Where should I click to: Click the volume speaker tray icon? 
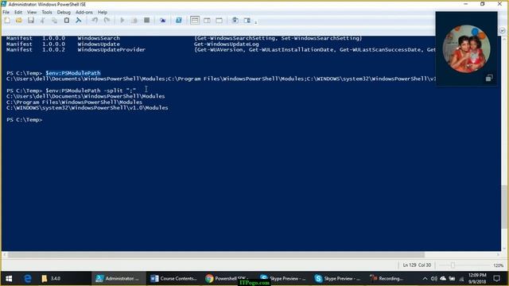tap(433, 279)
